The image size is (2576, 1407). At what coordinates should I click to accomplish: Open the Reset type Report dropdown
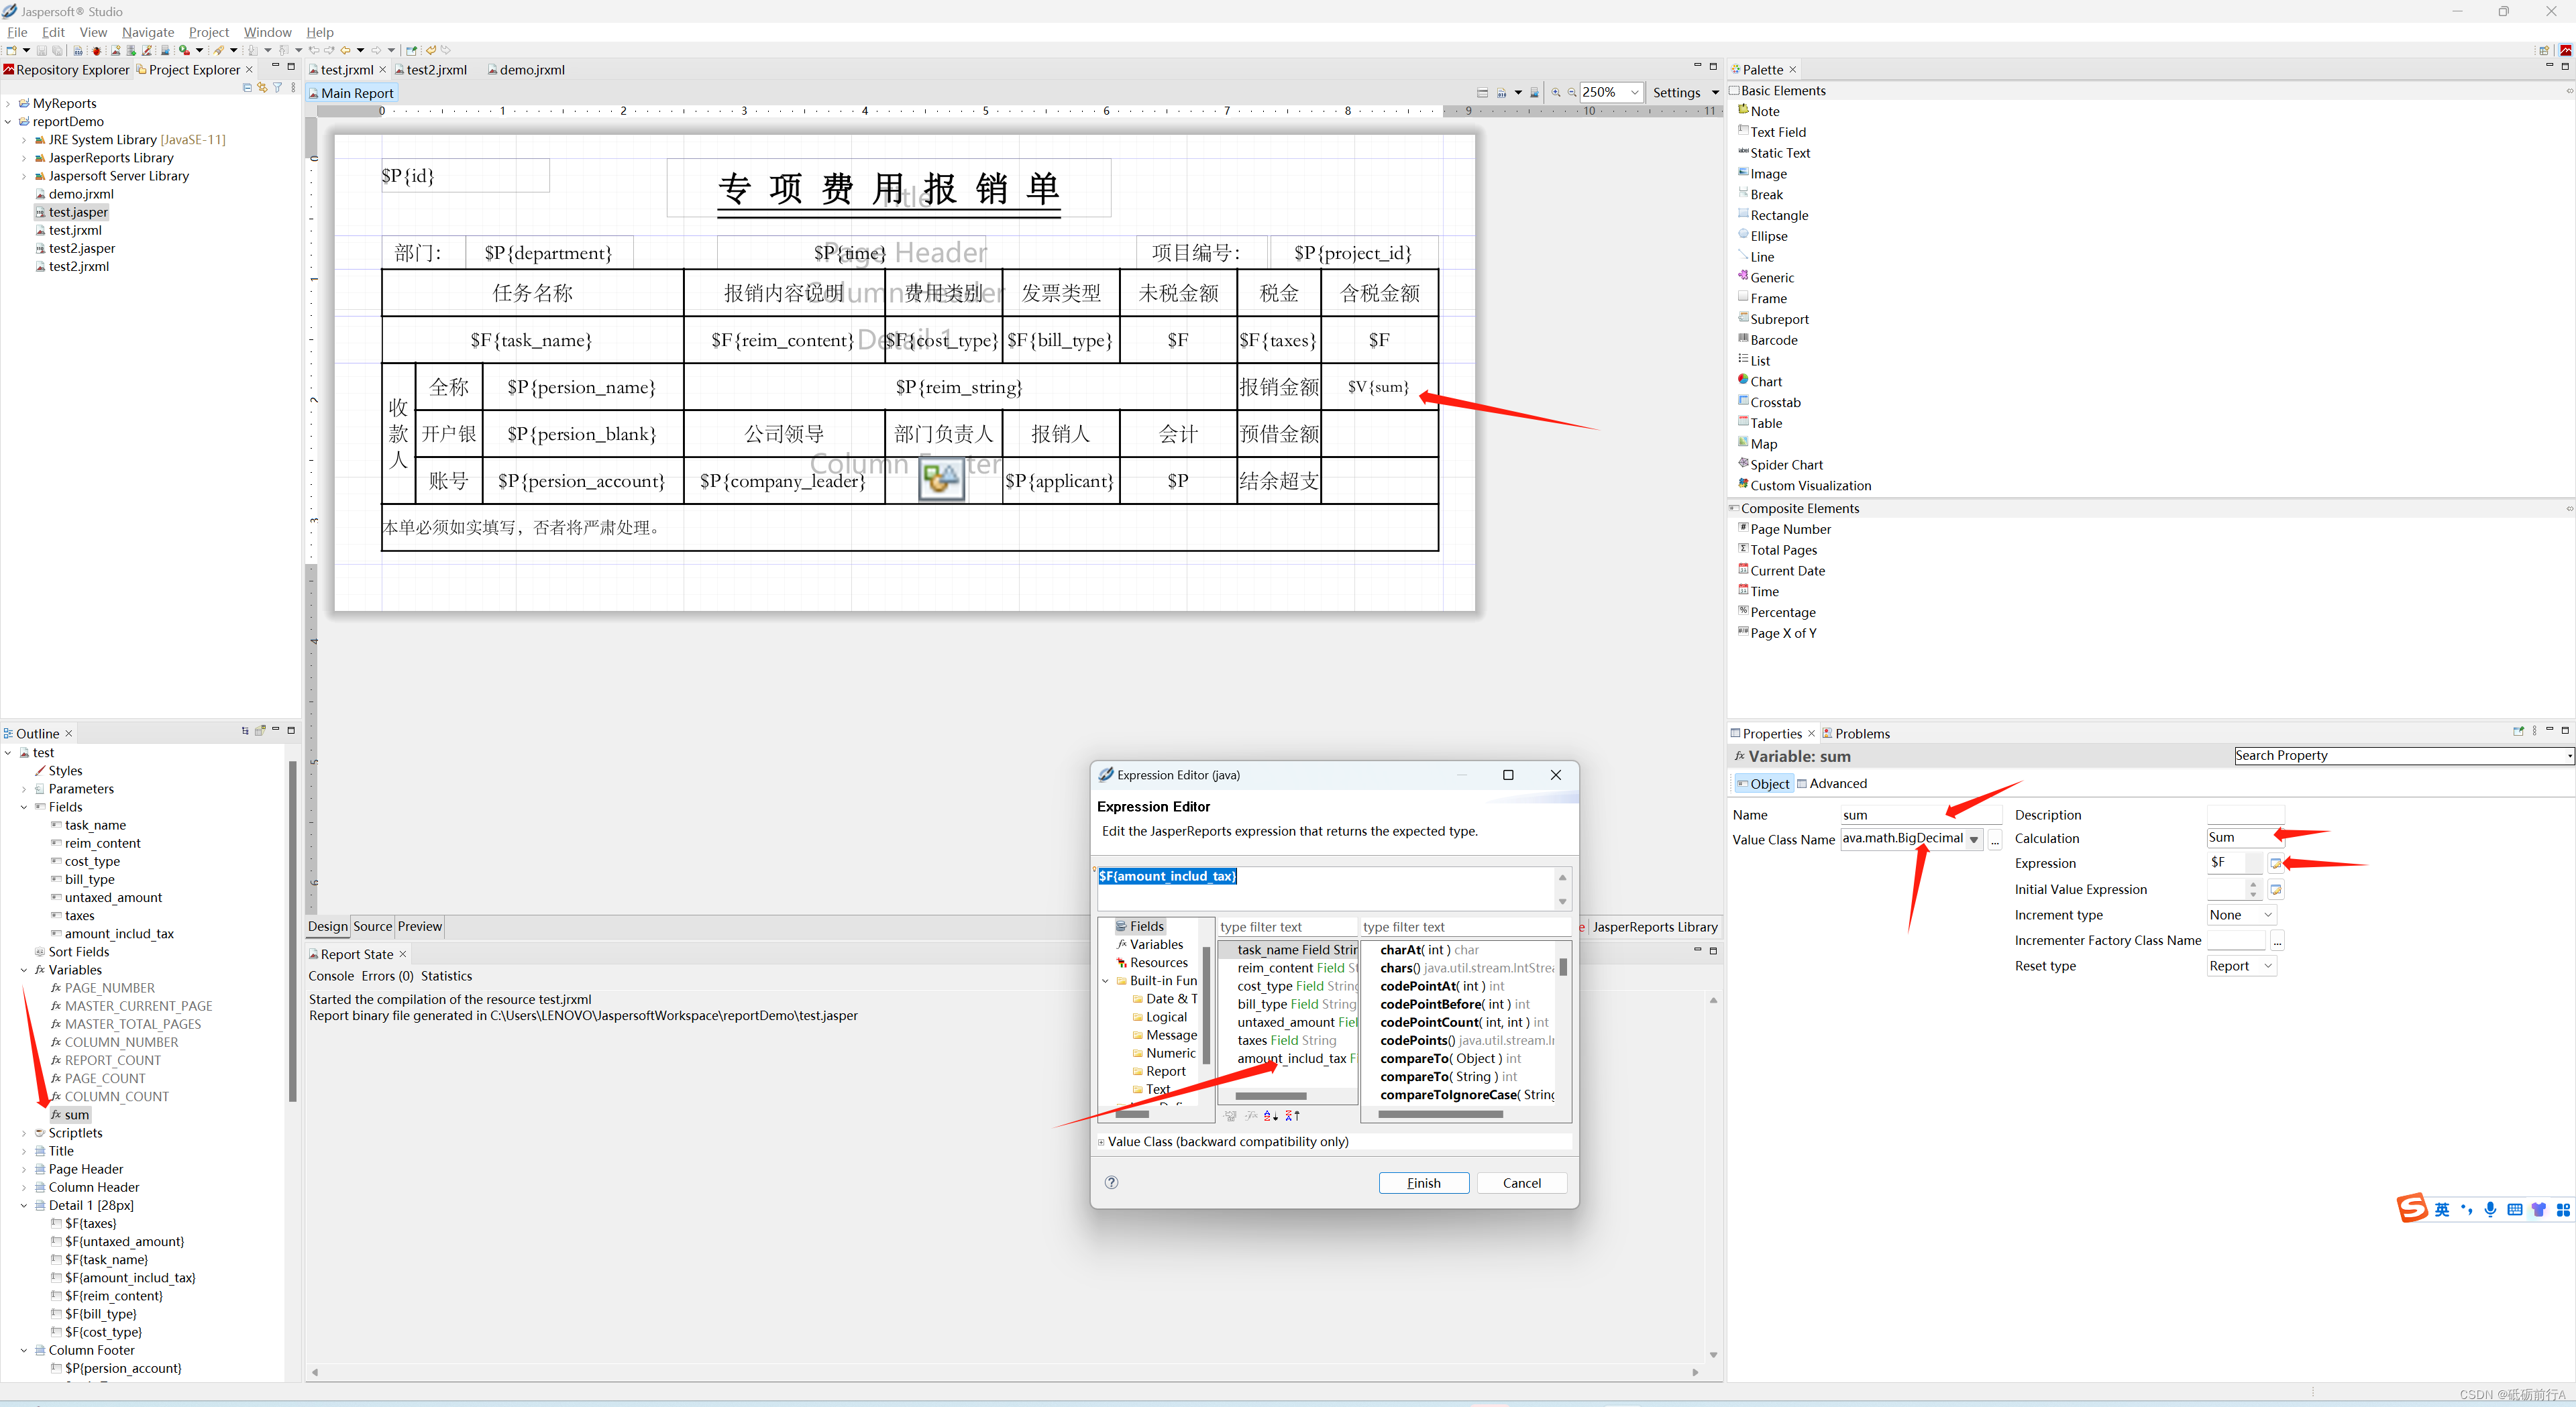2267,966
